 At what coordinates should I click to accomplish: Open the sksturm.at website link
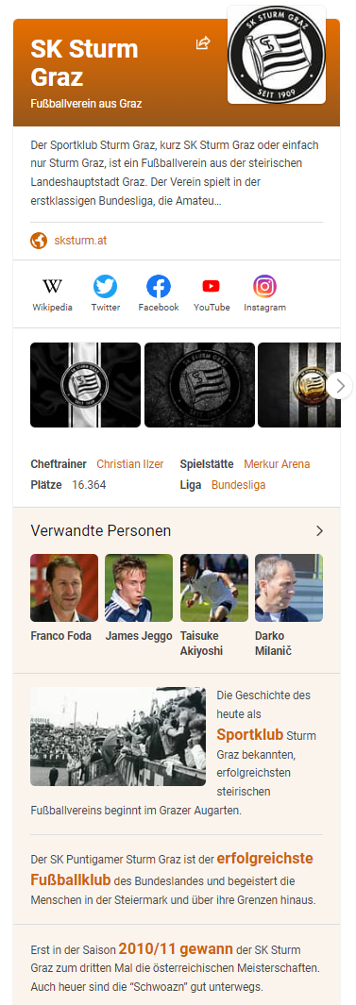(x=80, y=241)
